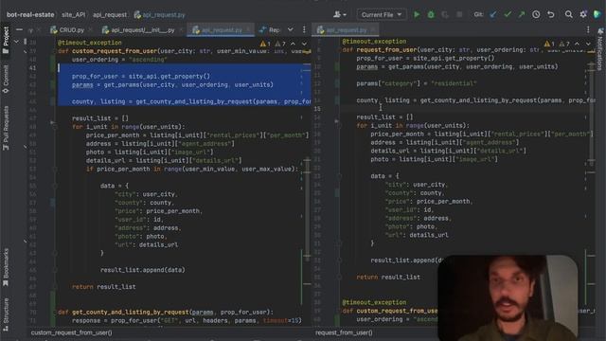Click 'return result_list' in left editor
The image size is (606, 341).
pyautogui.click(x=103, y=287)
